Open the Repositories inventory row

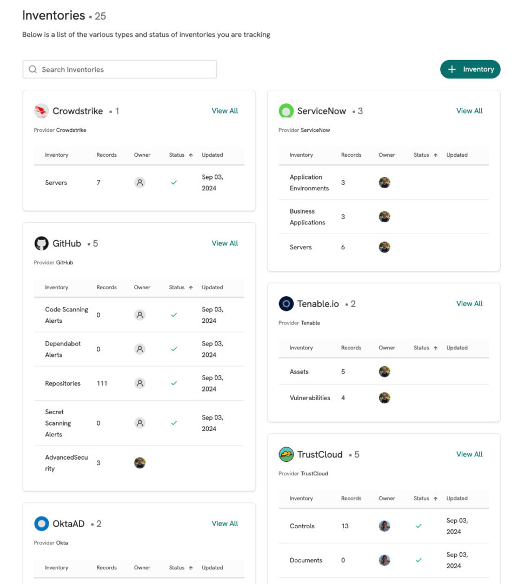pyautogui.click(x=139, y=383)
